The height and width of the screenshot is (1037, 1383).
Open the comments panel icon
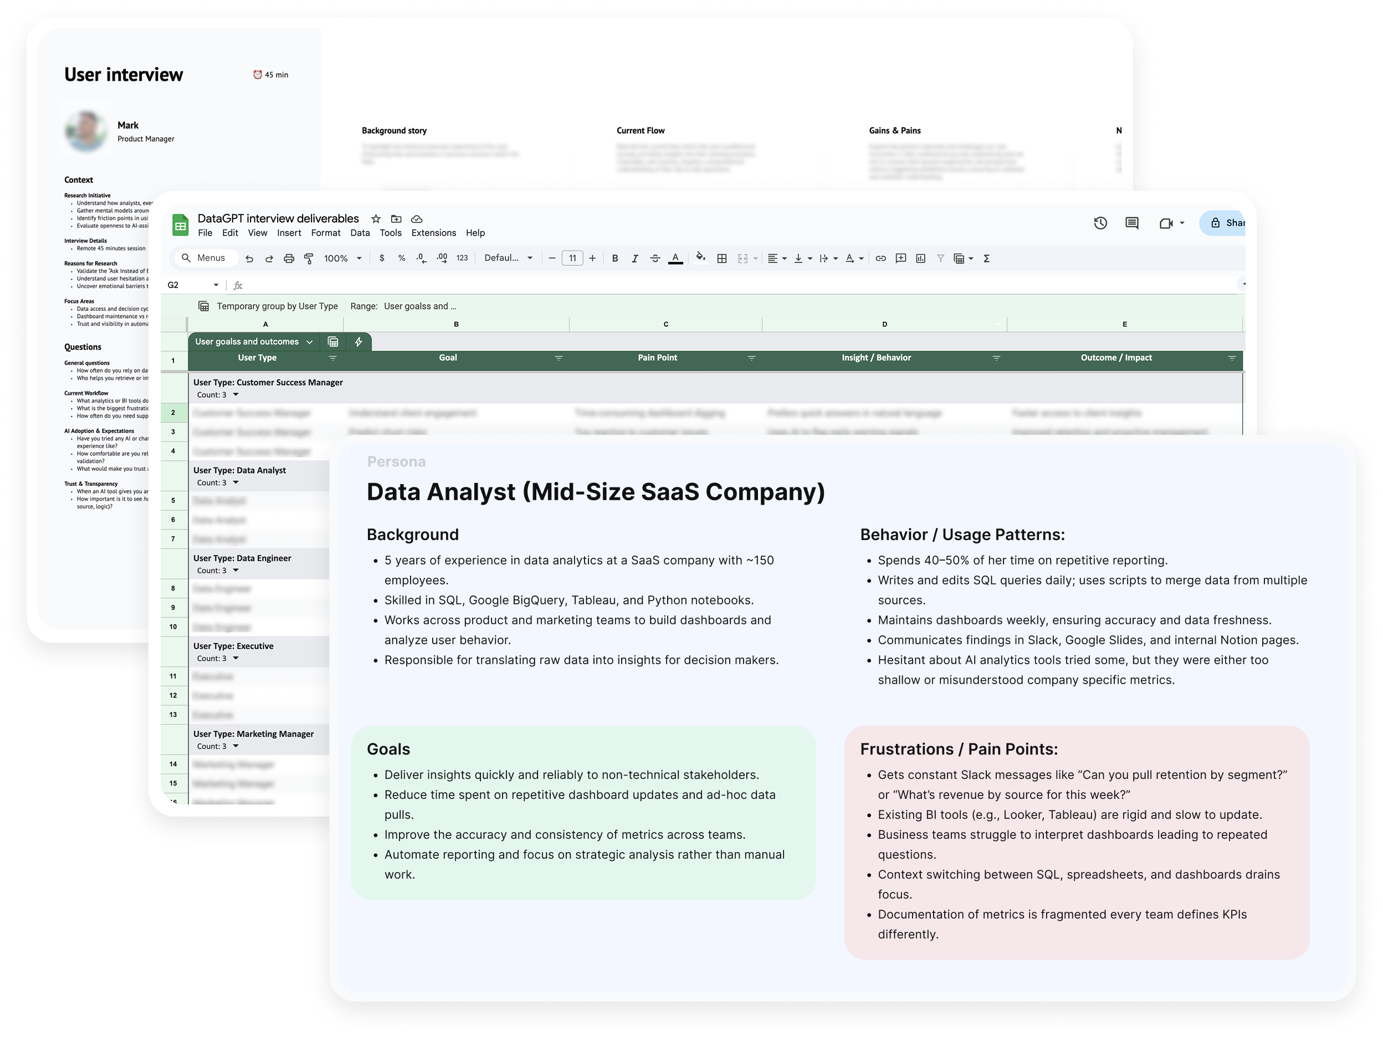(x=1131, y=223)
